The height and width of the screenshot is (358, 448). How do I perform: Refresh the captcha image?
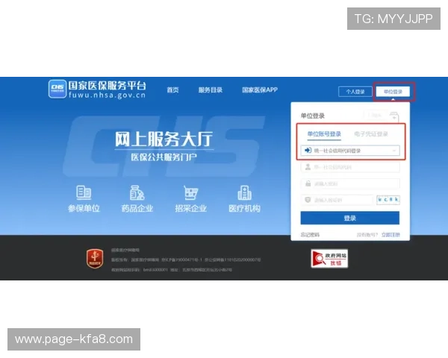388,200
